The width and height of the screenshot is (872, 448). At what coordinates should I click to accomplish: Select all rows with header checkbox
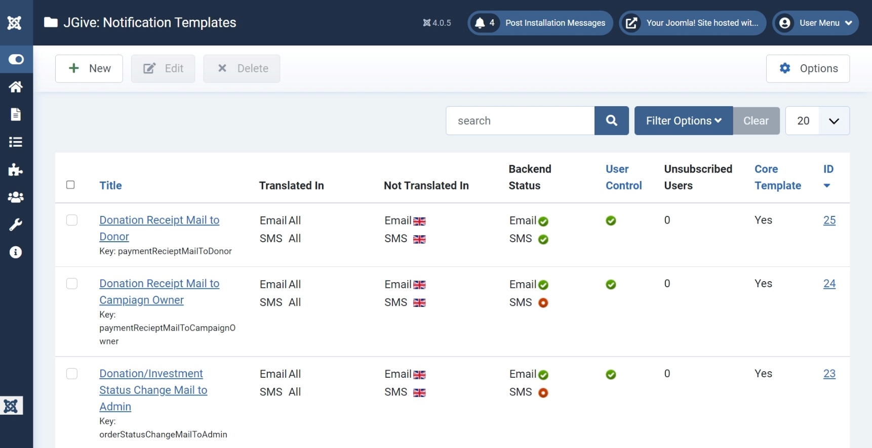click(70, 185)
